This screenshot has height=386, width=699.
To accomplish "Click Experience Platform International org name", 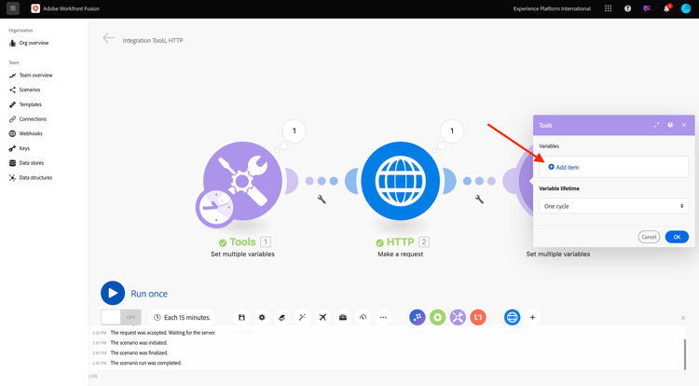I will coord(552,8).
